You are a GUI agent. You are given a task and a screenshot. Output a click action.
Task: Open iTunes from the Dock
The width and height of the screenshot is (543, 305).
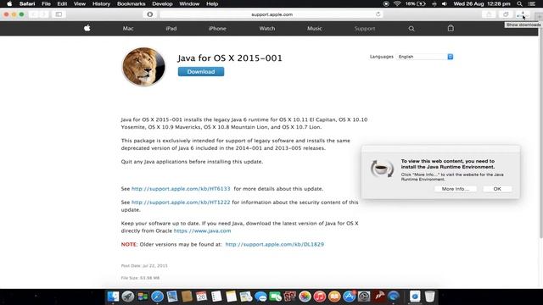point(320,297)
